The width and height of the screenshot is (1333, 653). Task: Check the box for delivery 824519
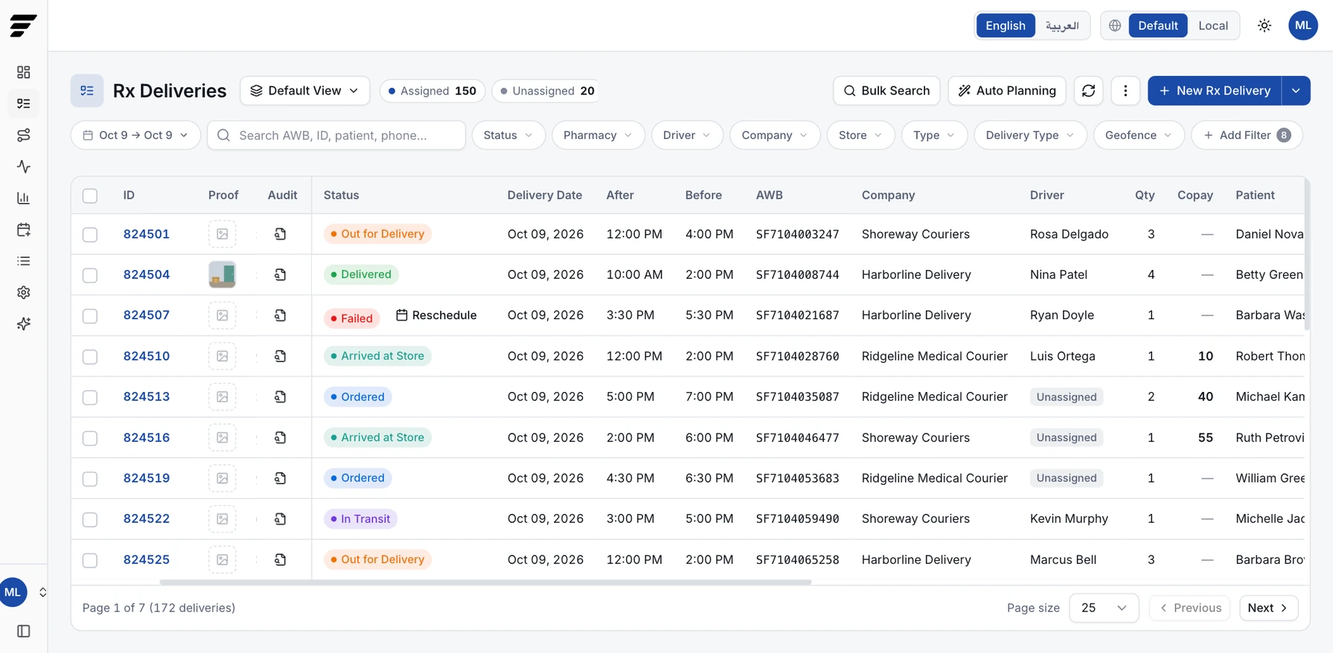click(90, 478)
